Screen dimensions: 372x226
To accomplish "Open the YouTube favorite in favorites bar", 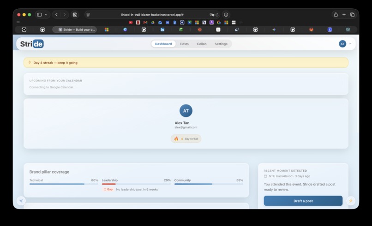I will (x=131, y=23).
